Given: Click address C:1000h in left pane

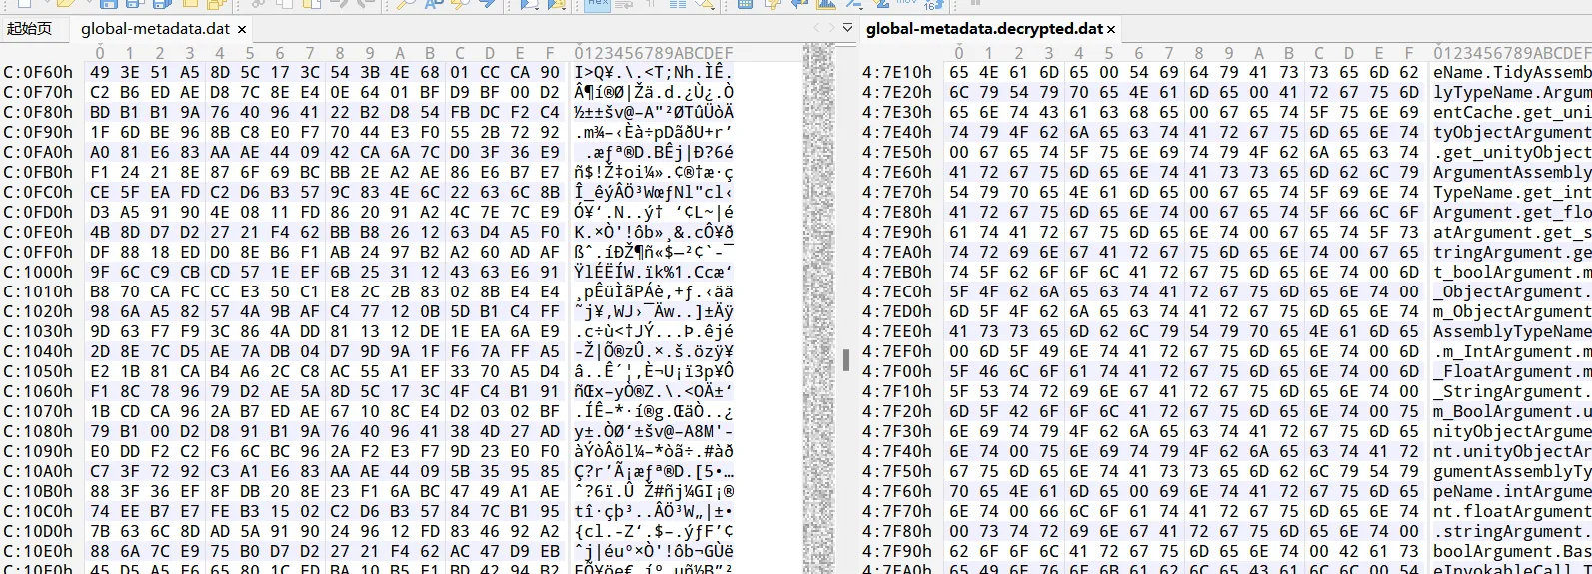Looking at the screenshot, I should (x=38, y=272).
